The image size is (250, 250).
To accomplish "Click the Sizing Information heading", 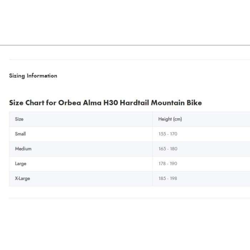I will 33,76.
